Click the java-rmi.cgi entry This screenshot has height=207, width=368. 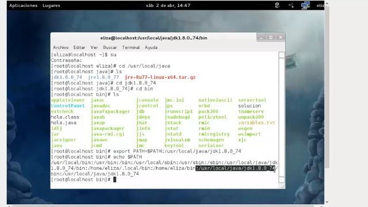tap(108, 134)
